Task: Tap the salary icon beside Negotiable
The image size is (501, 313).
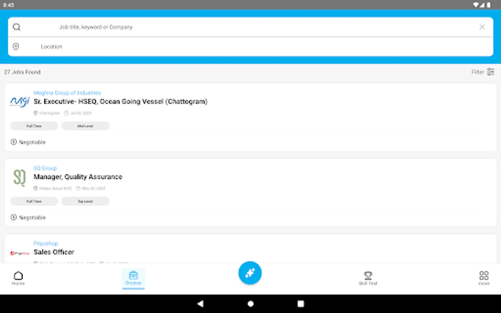Action: [14, 142]
